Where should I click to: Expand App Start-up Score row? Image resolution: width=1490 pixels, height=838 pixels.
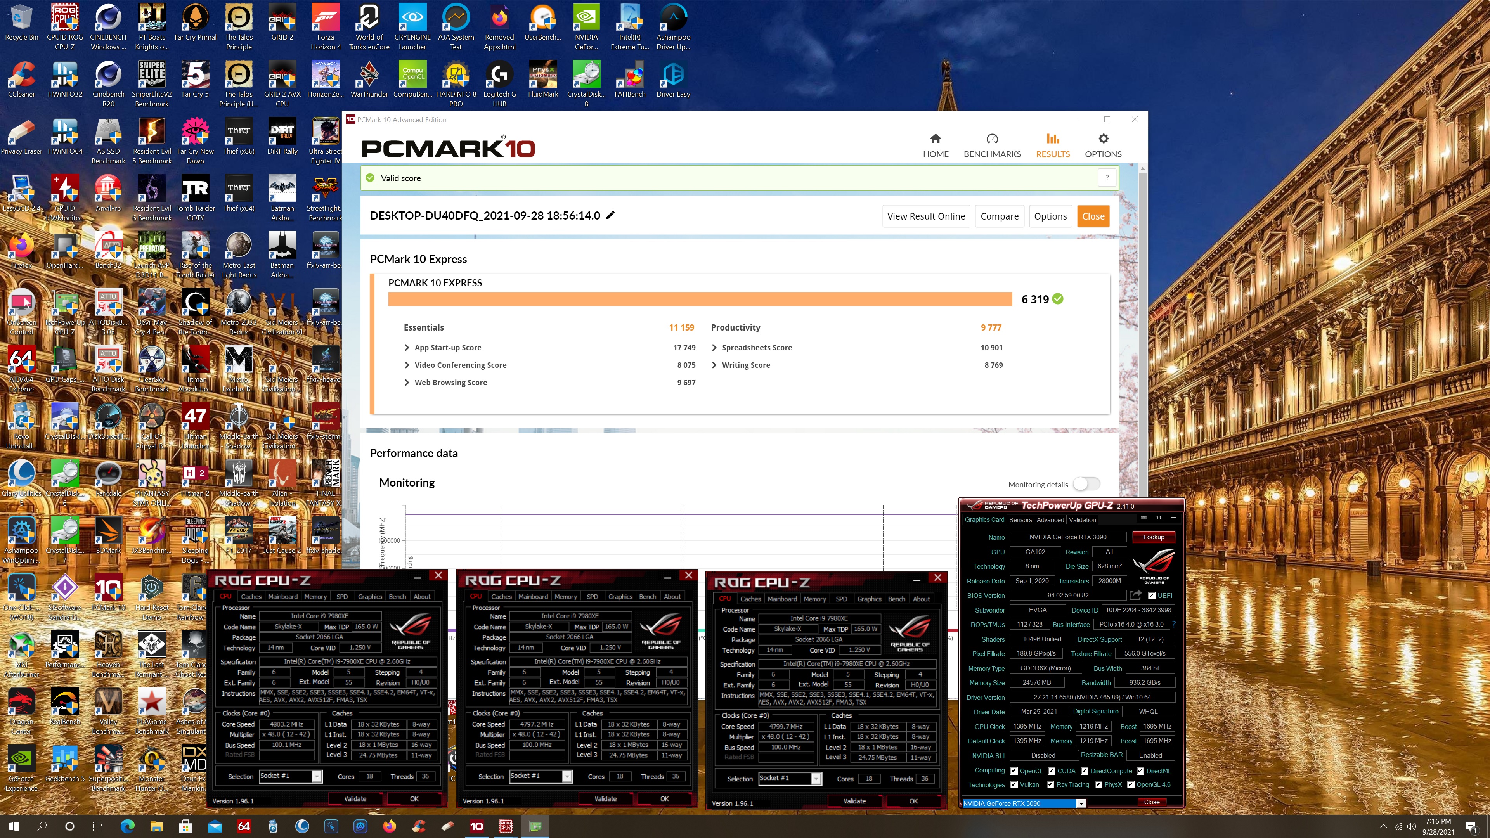pyautogui.click(x=407, y=348)
